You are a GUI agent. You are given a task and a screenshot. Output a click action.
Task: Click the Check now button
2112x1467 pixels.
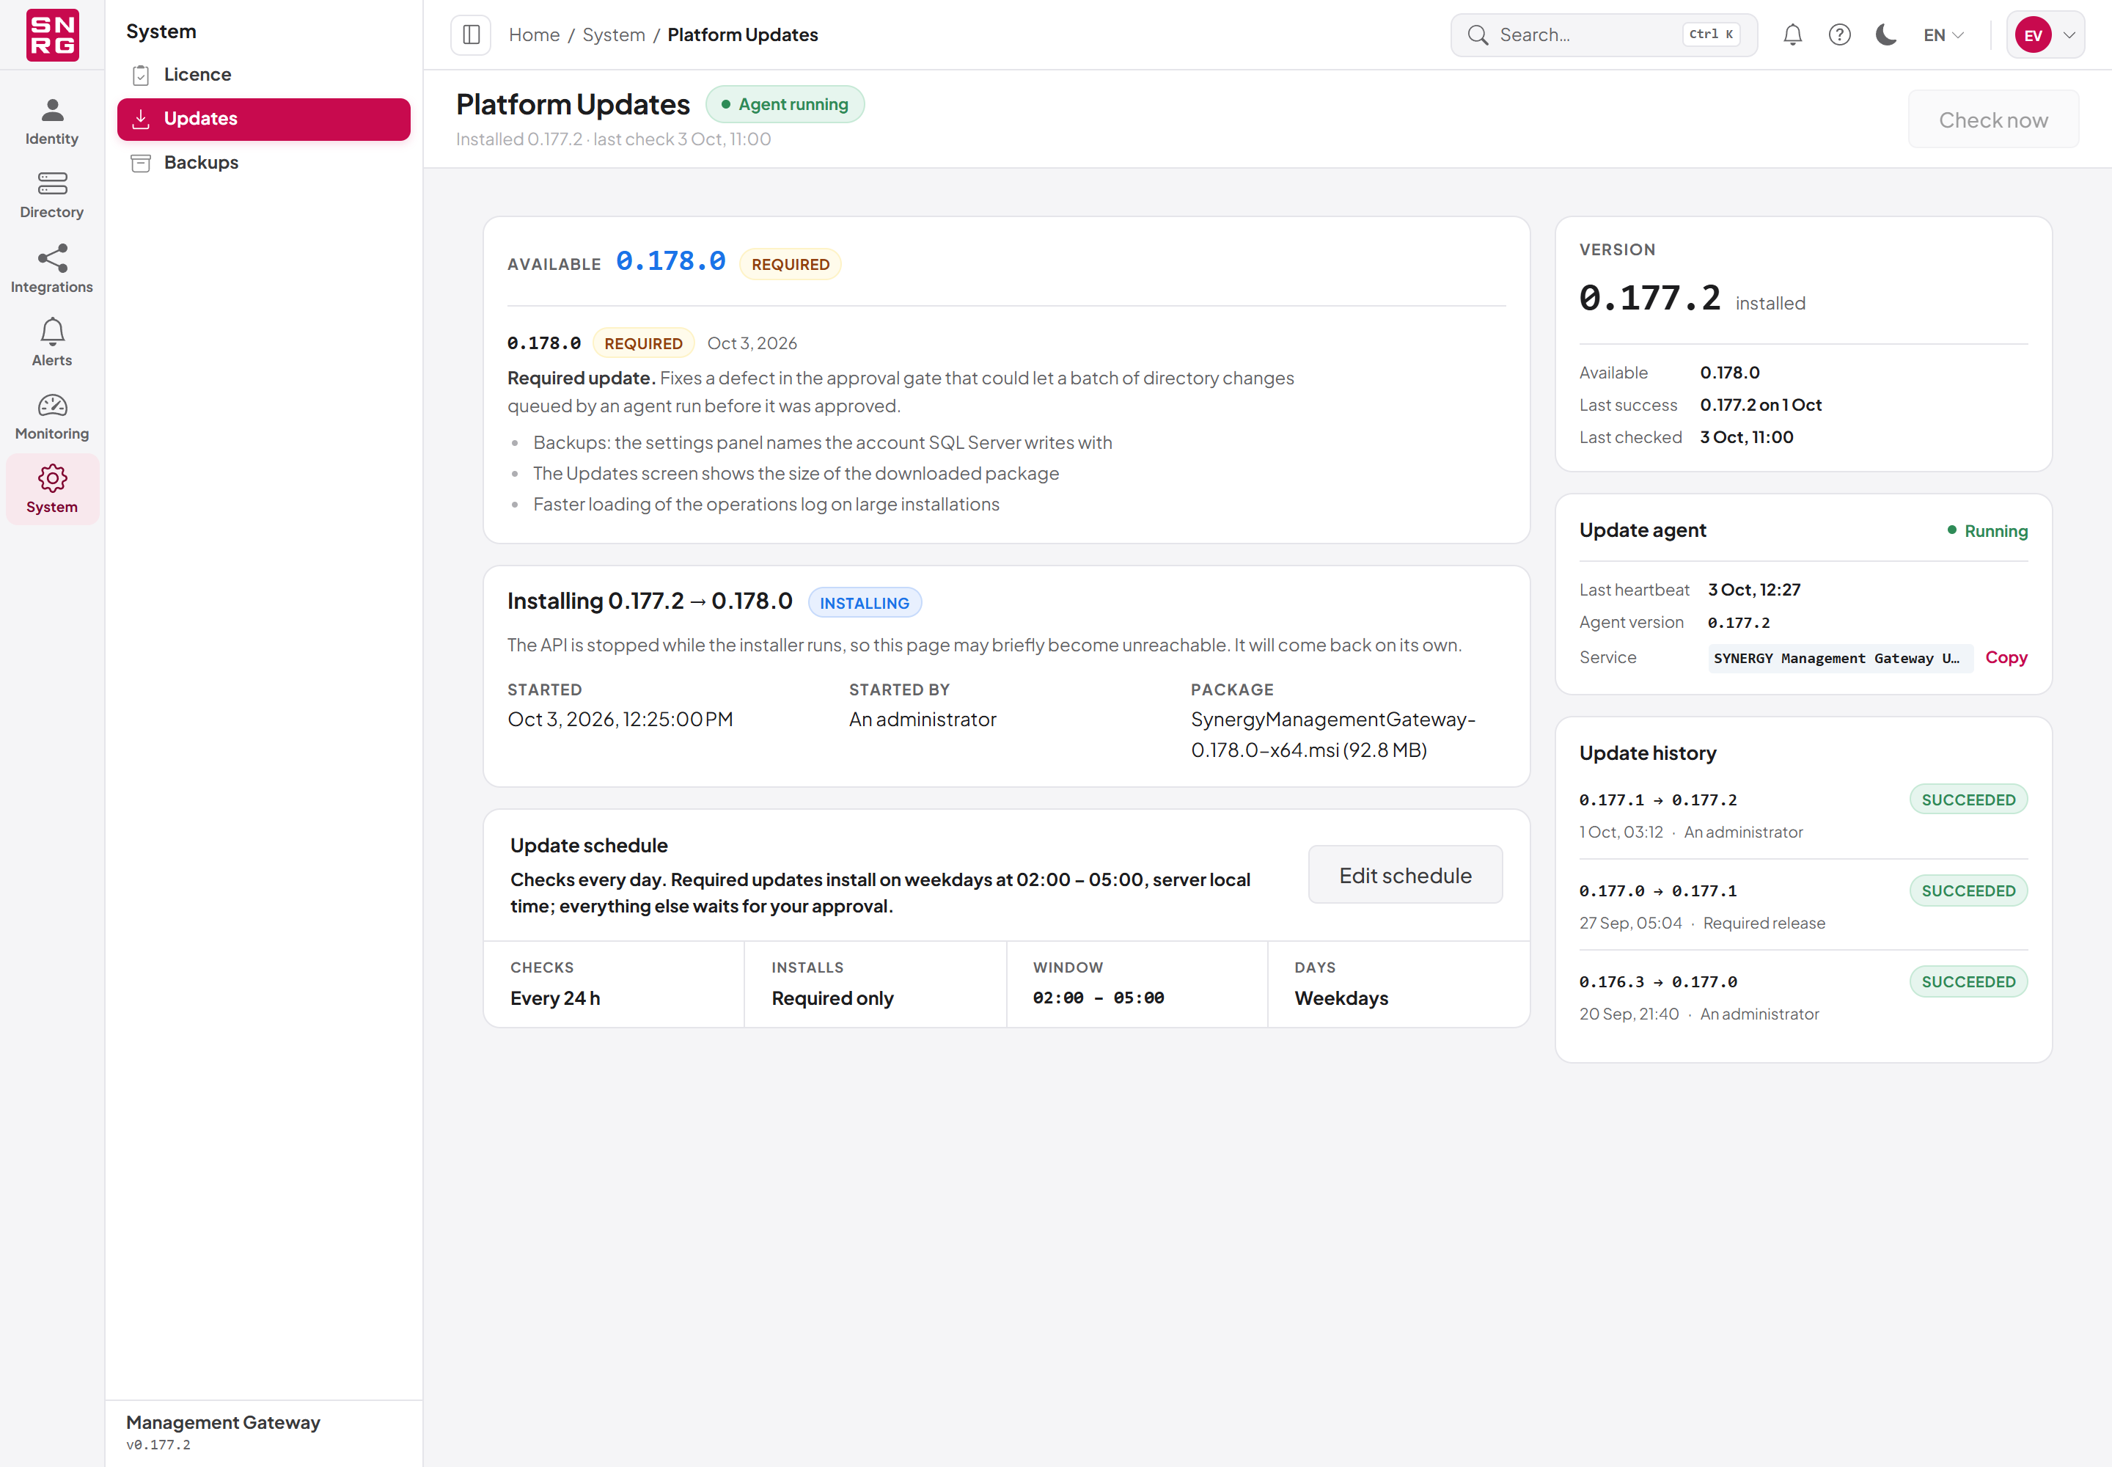(1992, 120)
